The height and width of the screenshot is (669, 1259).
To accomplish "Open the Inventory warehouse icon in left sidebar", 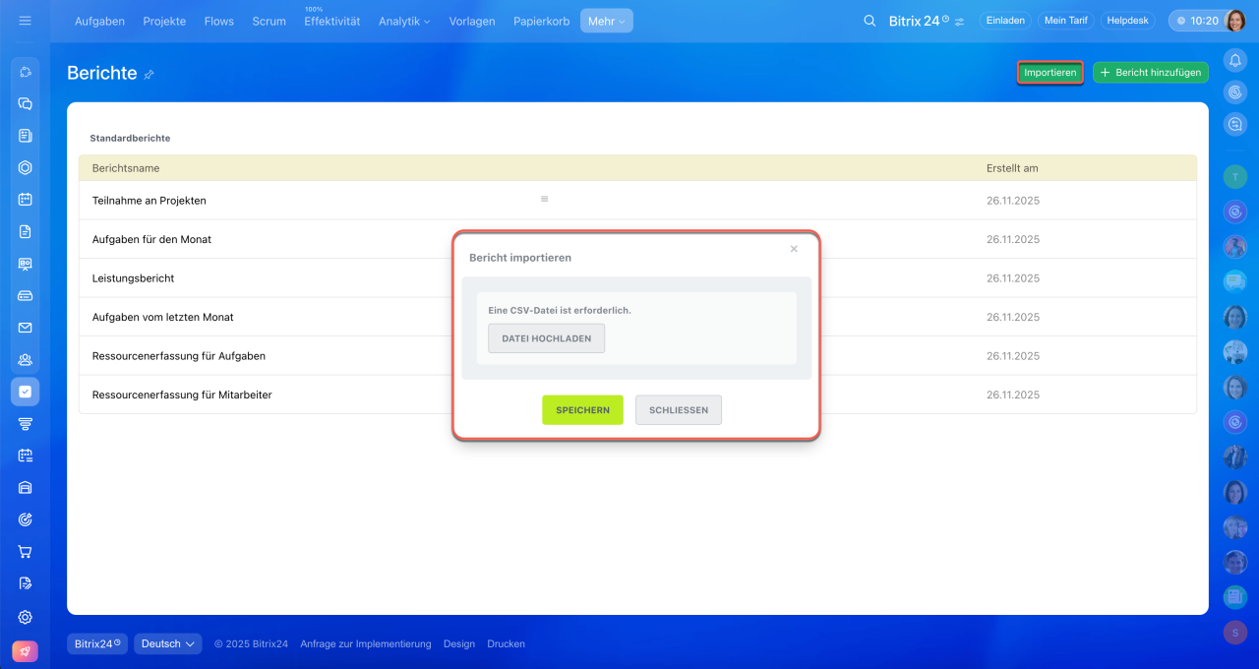I will click(26, 487).
